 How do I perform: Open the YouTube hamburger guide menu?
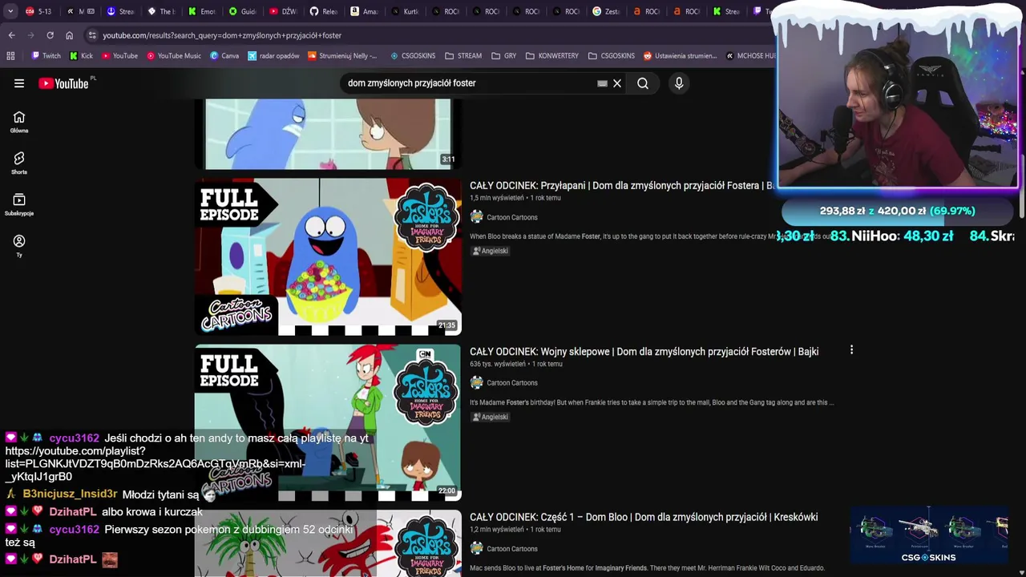click(19, 83)
